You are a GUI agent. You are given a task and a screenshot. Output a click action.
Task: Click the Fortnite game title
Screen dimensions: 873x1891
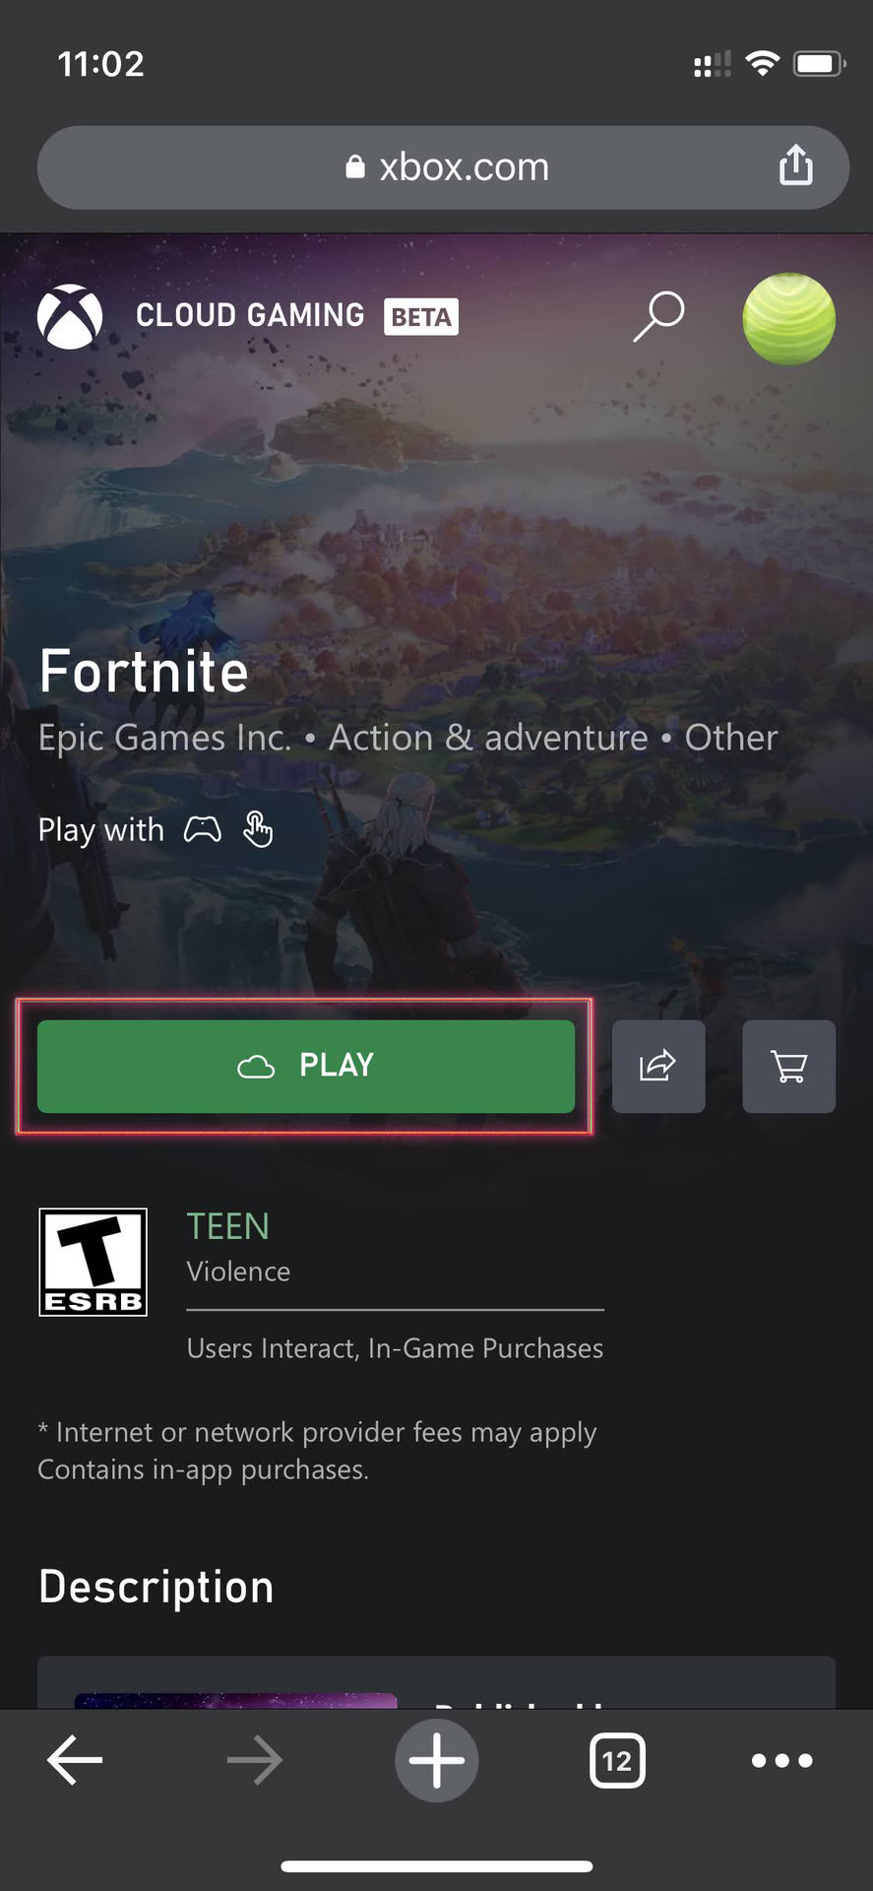point(144,672)
